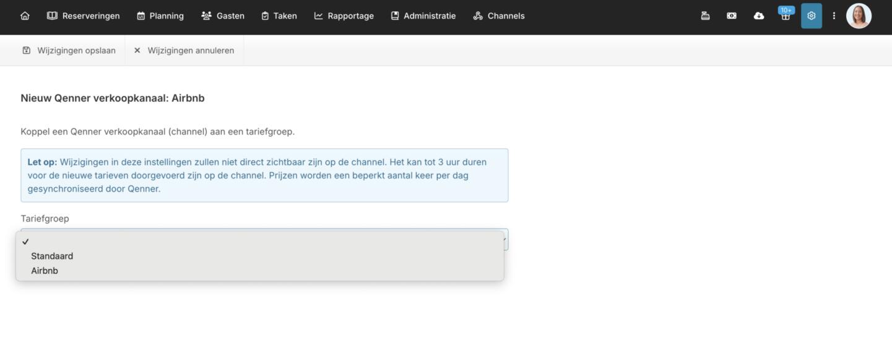Image resolution: width=892 pixels, height=350 pixels.
Task: Navigate to the Gasten menu
Action: (223, 16)
